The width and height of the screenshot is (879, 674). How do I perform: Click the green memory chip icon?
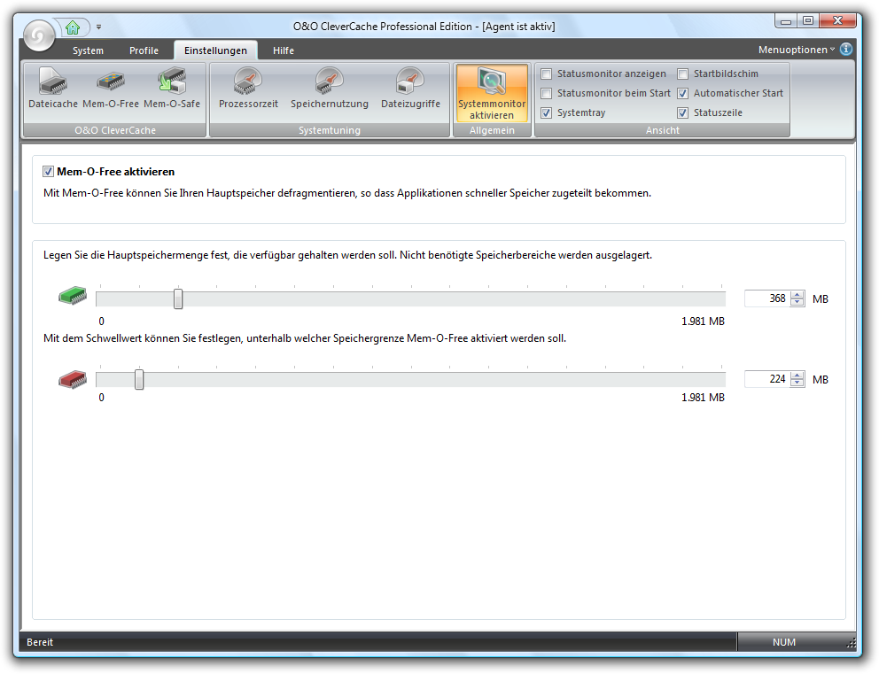tap(73, 295)
